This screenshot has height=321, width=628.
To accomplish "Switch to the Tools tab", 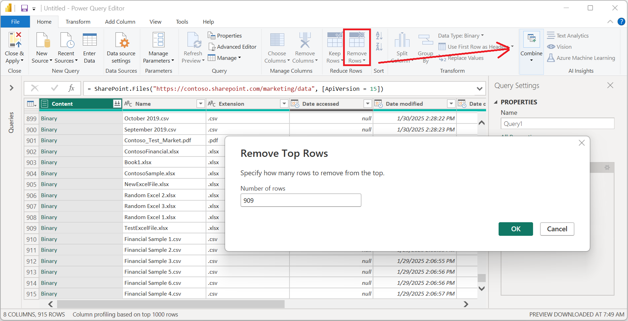I will [182, 22].
